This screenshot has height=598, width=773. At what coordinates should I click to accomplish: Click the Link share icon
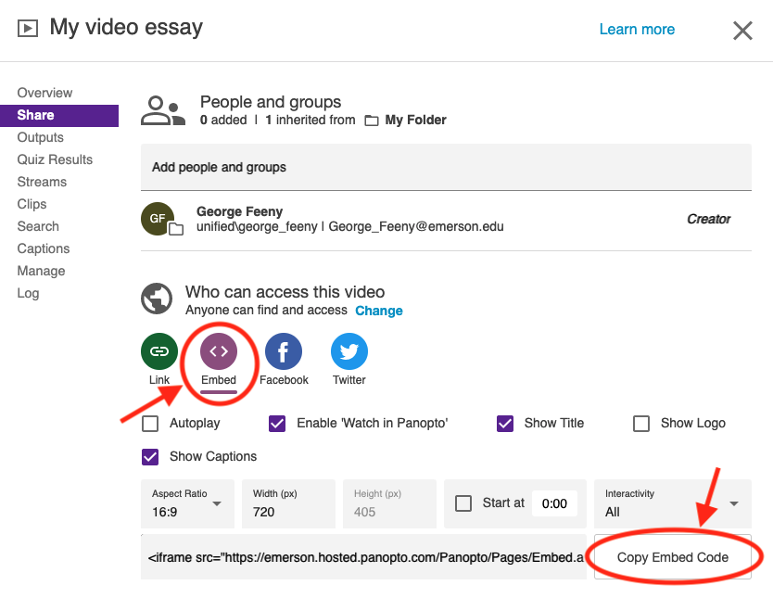click(159, 351)
